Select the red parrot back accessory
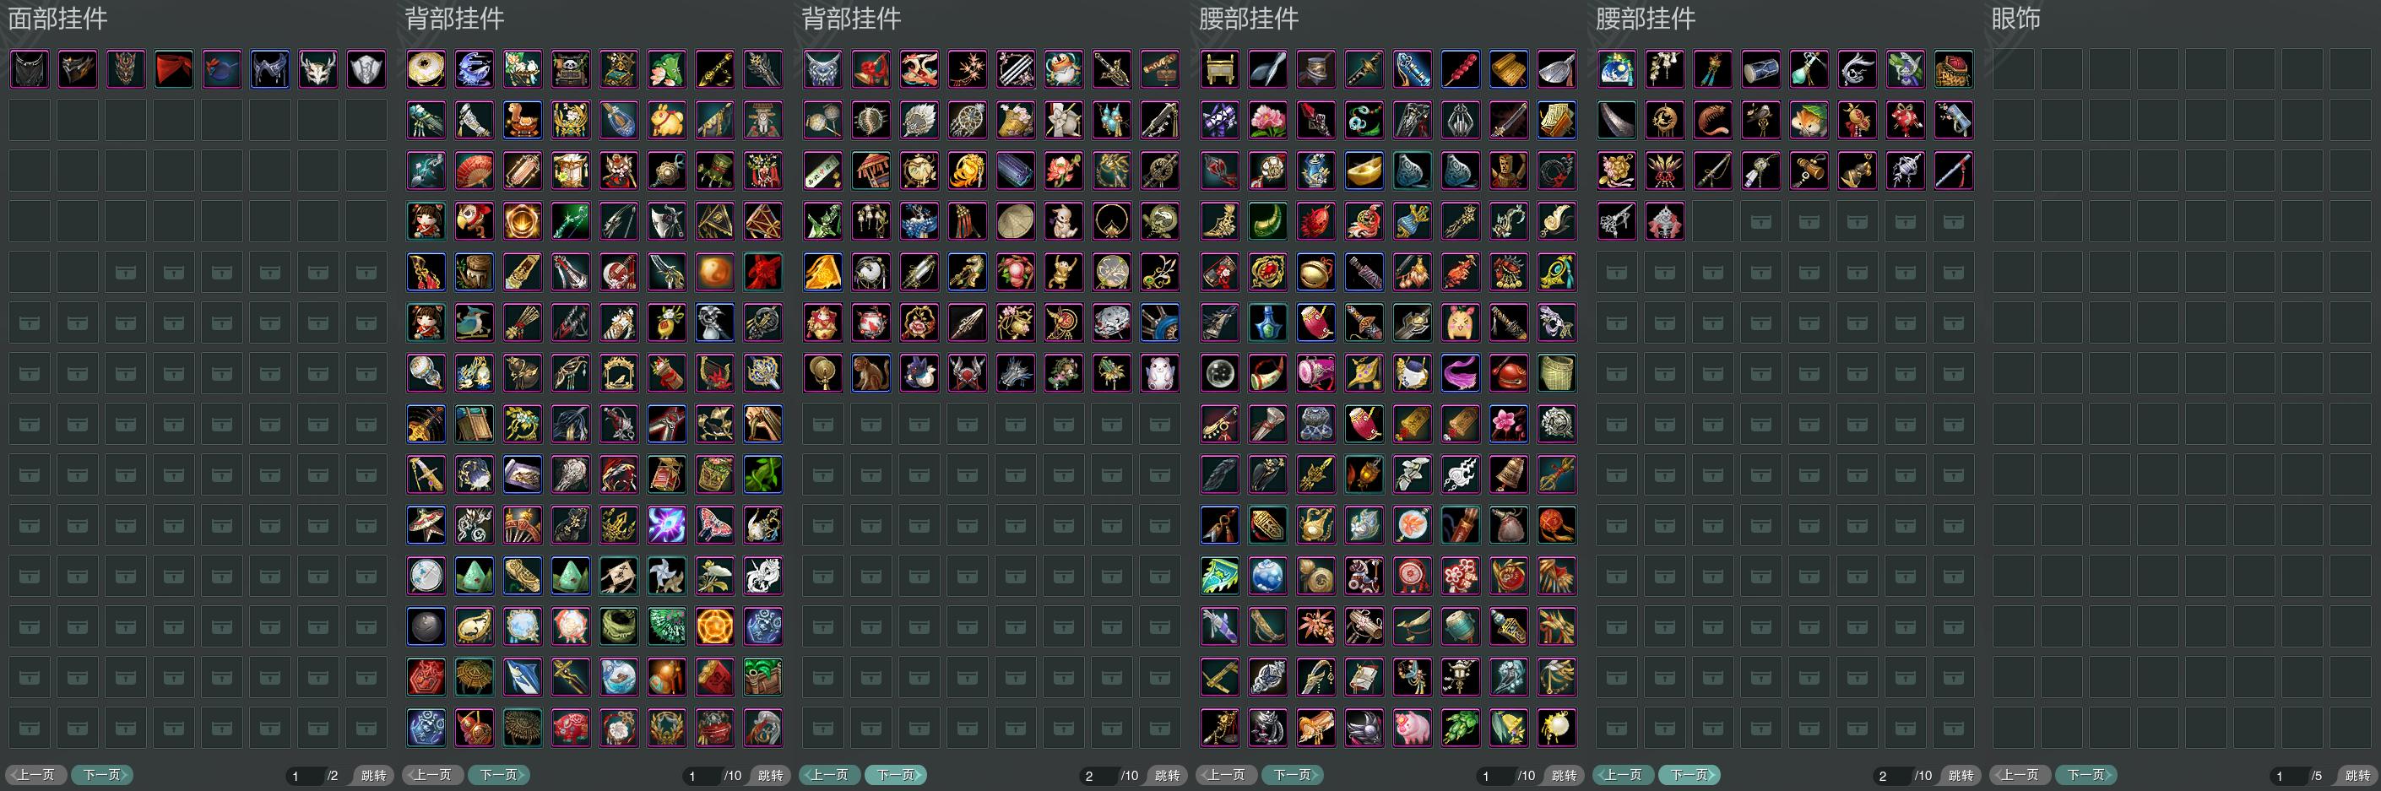Image resolution: width=2381 pixels, height=791 pixels. pos(475,222)
